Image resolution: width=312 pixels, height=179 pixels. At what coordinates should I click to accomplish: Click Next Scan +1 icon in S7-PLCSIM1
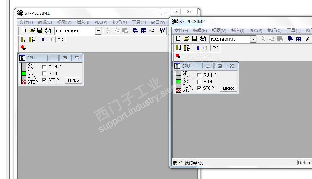point(50,40)
